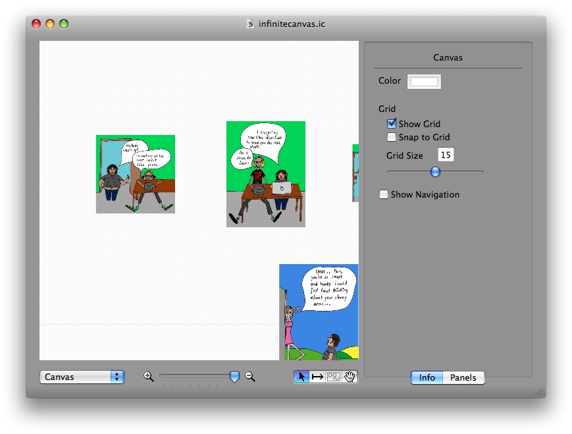Select the blue sky comic panel

coord(319,312)
